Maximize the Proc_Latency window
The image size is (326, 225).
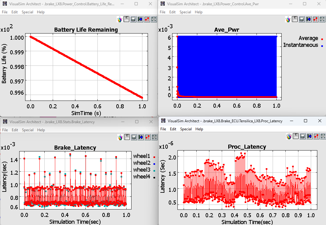306,121
